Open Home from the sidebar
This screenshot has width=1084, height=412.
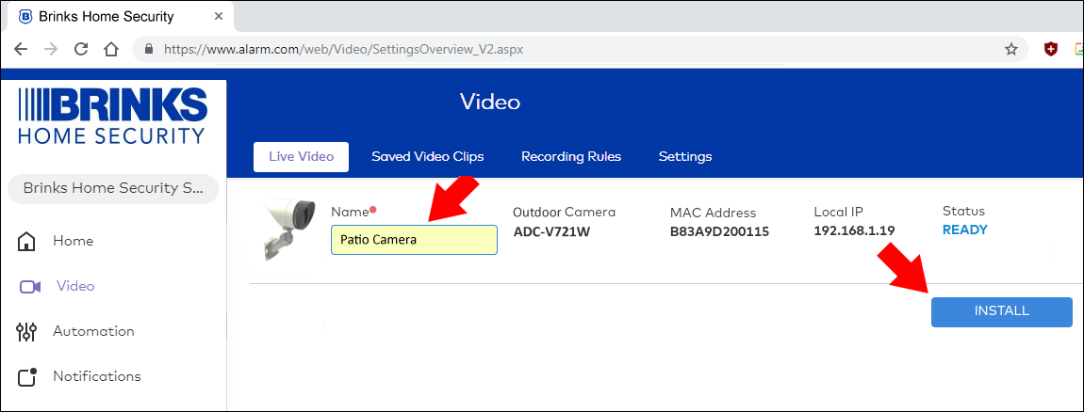tap(73, 241)
